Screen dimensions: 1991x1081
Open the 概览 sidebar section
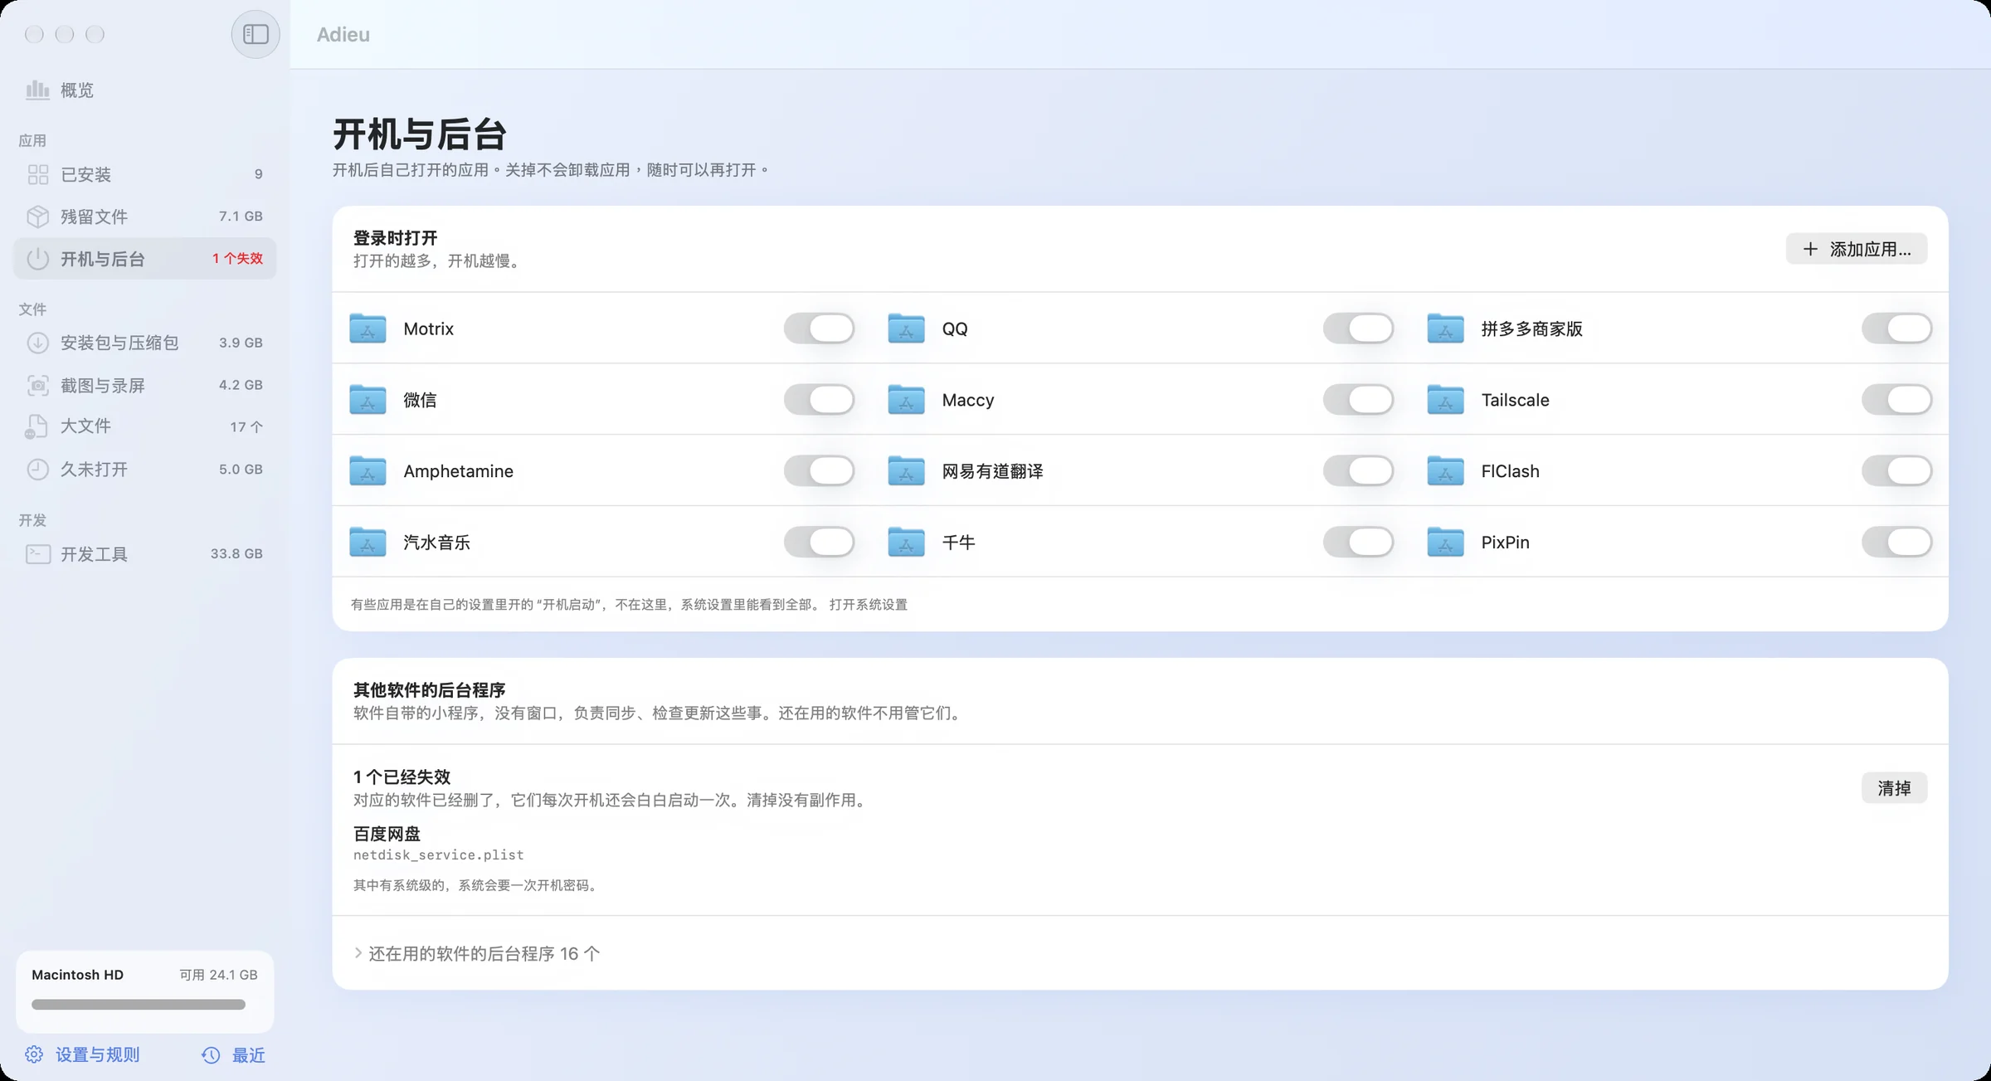click(x=144, y=90)
